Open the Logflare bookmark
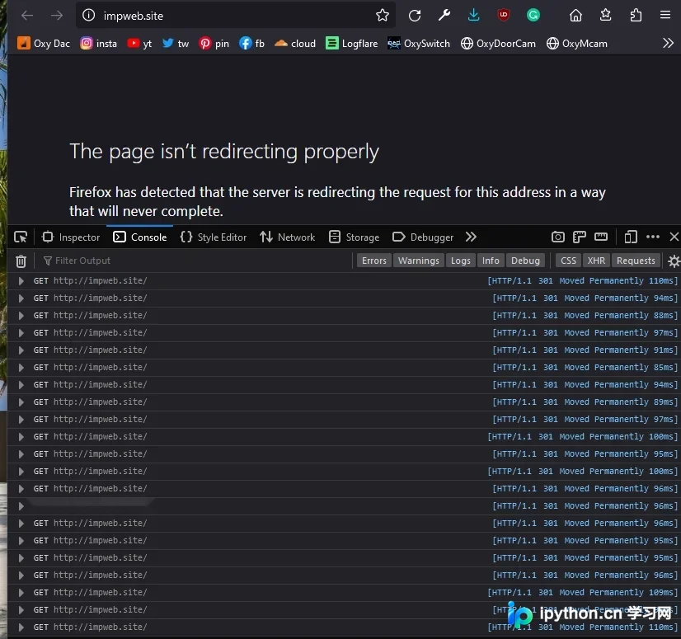Screen dimensions: 681x639 point(352,44)
